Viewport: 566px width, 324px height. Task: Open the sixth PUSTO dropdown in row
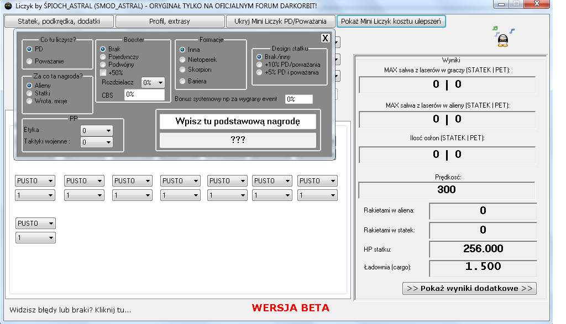click(272, 181)
